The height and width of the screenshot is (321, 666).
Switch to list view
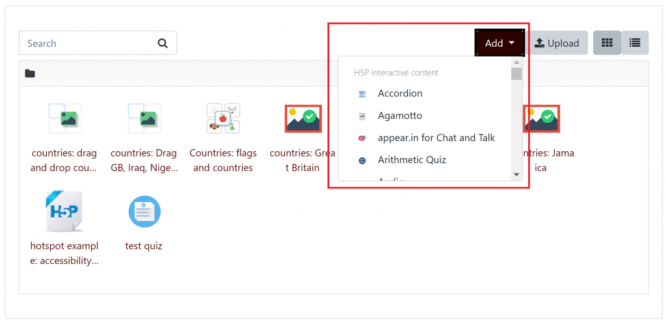click(x=635, y=43)
